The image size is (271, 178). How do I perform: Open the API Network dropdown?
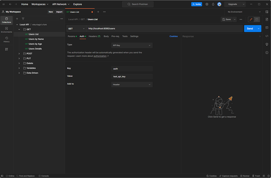(x=61, y=4)
